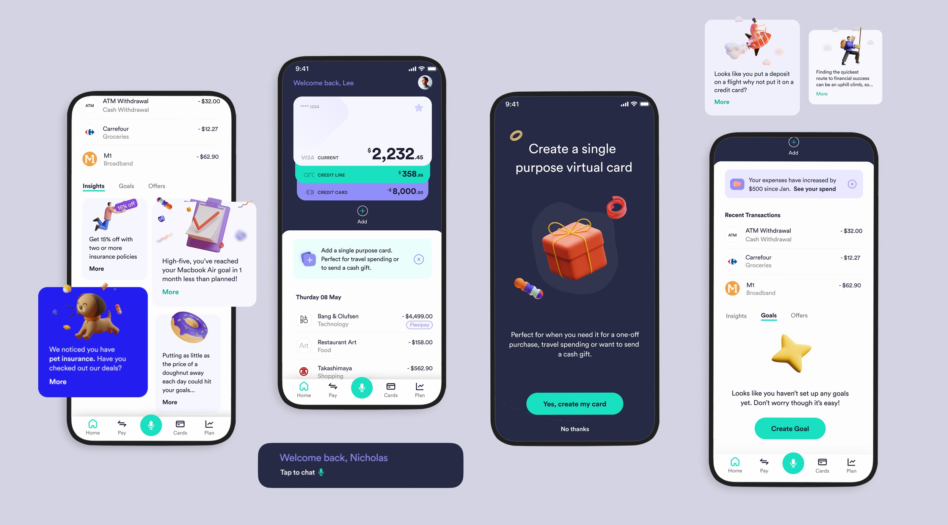Click Yes create my card button
The width and height of the screenshot is (948, 525).
pos(574,403)
